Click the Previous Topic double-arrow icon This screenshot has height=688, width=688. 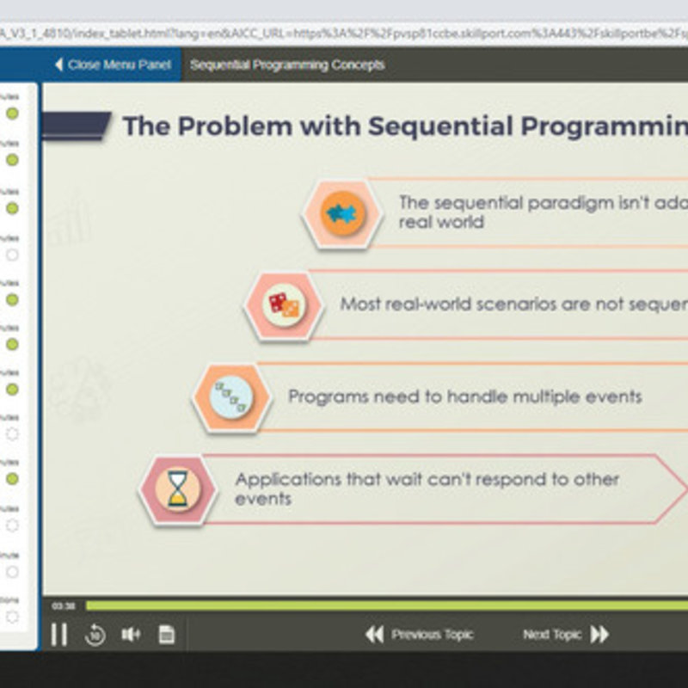(x=374, y=635)
